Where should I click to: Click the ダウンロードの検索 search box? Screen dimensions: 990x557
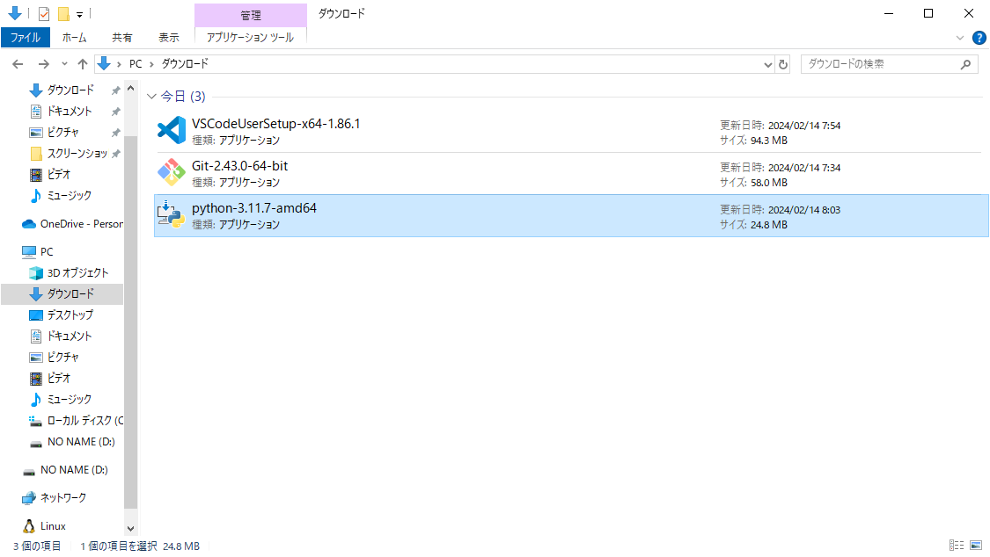889,64
